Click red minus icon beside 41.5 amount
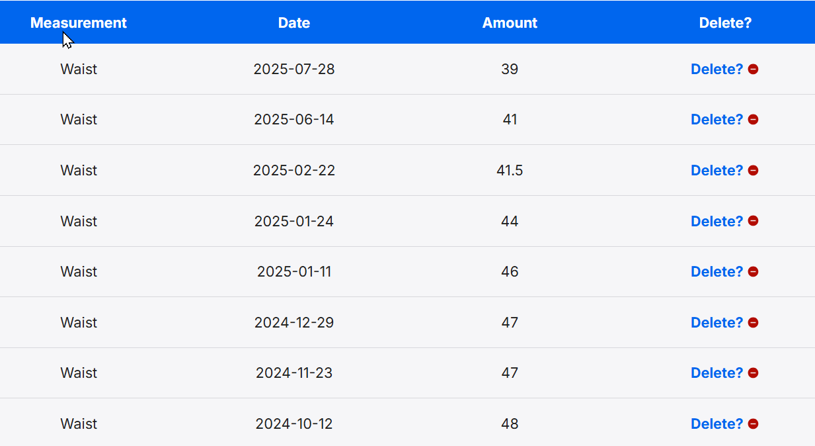 (x=753, y=170)
